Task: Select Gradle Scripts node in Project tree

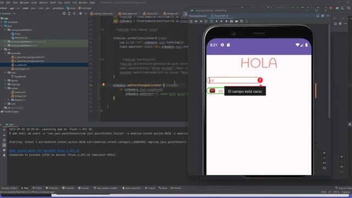Action: 10,112
